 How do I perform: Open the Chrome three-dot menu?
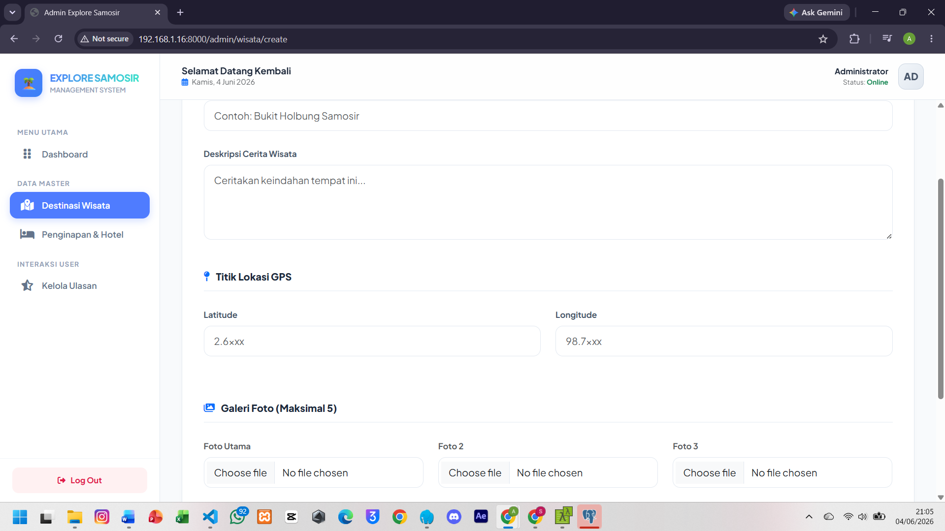coord(931,39)
